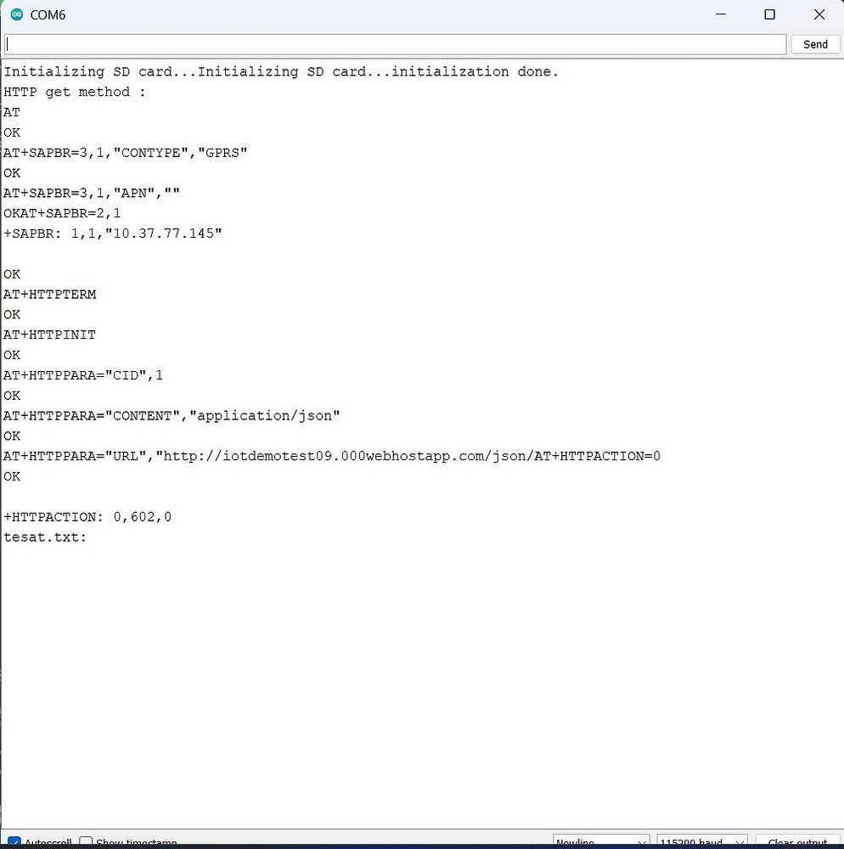Click the Arduino logo in the title bar

15,14
